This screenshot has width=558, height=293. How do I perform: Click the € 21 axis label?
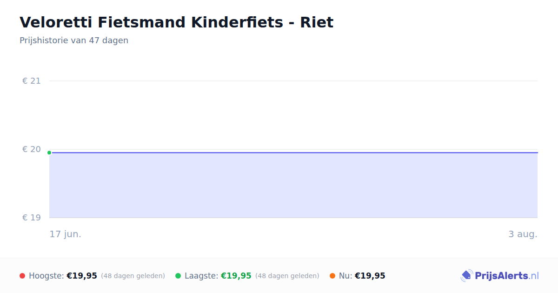click(32, 81)
